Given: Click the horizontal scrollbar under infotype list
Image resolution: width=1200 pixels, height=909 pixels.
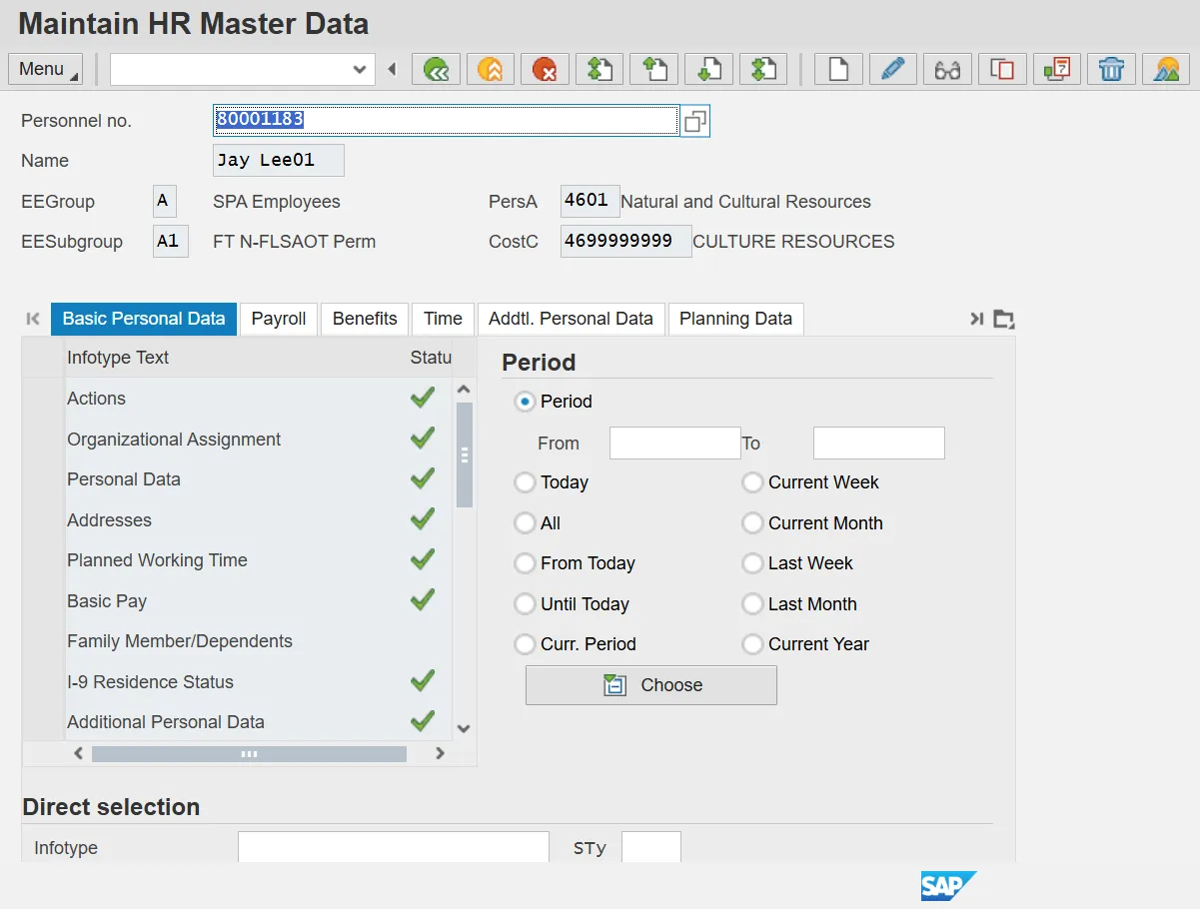Looking at the screenshot, I should 249,754.
